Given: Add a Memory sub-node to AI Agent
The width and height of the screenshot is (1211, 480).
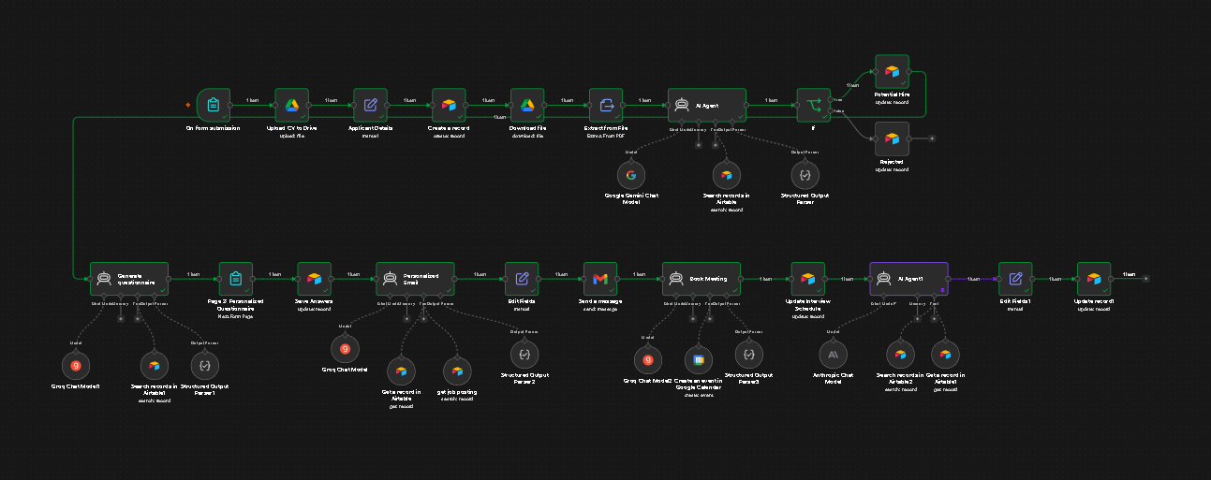Looking at the screenshot, I should [697, 145].
